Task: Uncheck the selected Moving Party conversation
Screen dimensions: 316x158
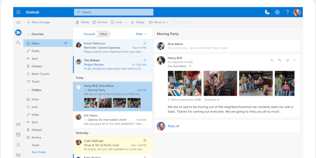Action: tap(78, 87)
